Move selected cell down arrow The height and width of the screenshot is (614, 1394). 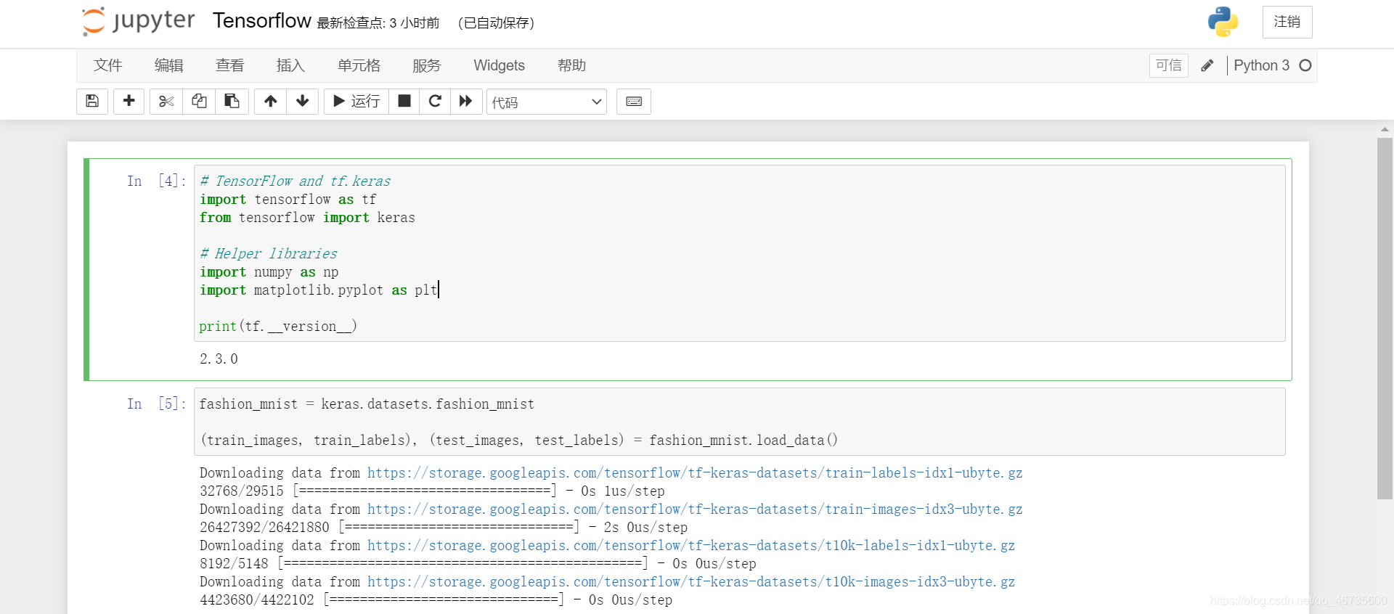pyautogui.click(x=303, y=102)
